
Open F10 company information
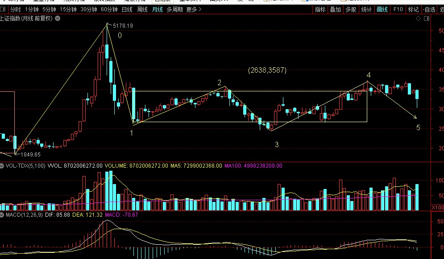point(398,10)
